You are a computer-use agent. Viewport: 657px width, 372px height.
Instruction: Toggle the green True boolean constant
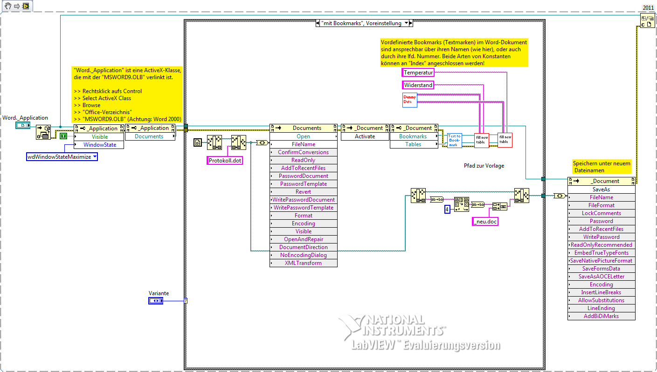tap(63, 135)
